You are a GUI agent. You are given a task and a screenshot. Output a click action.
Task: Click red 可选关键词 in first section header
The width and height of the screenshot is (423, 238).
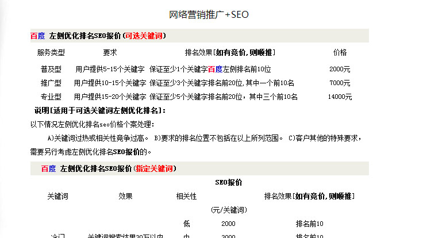click(144, 36)
